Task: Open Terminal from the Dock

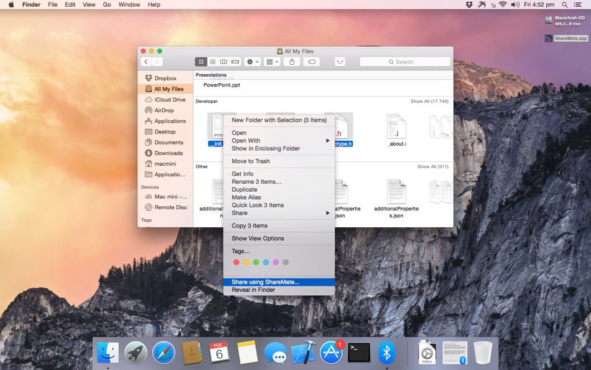Action: (359, 353)
